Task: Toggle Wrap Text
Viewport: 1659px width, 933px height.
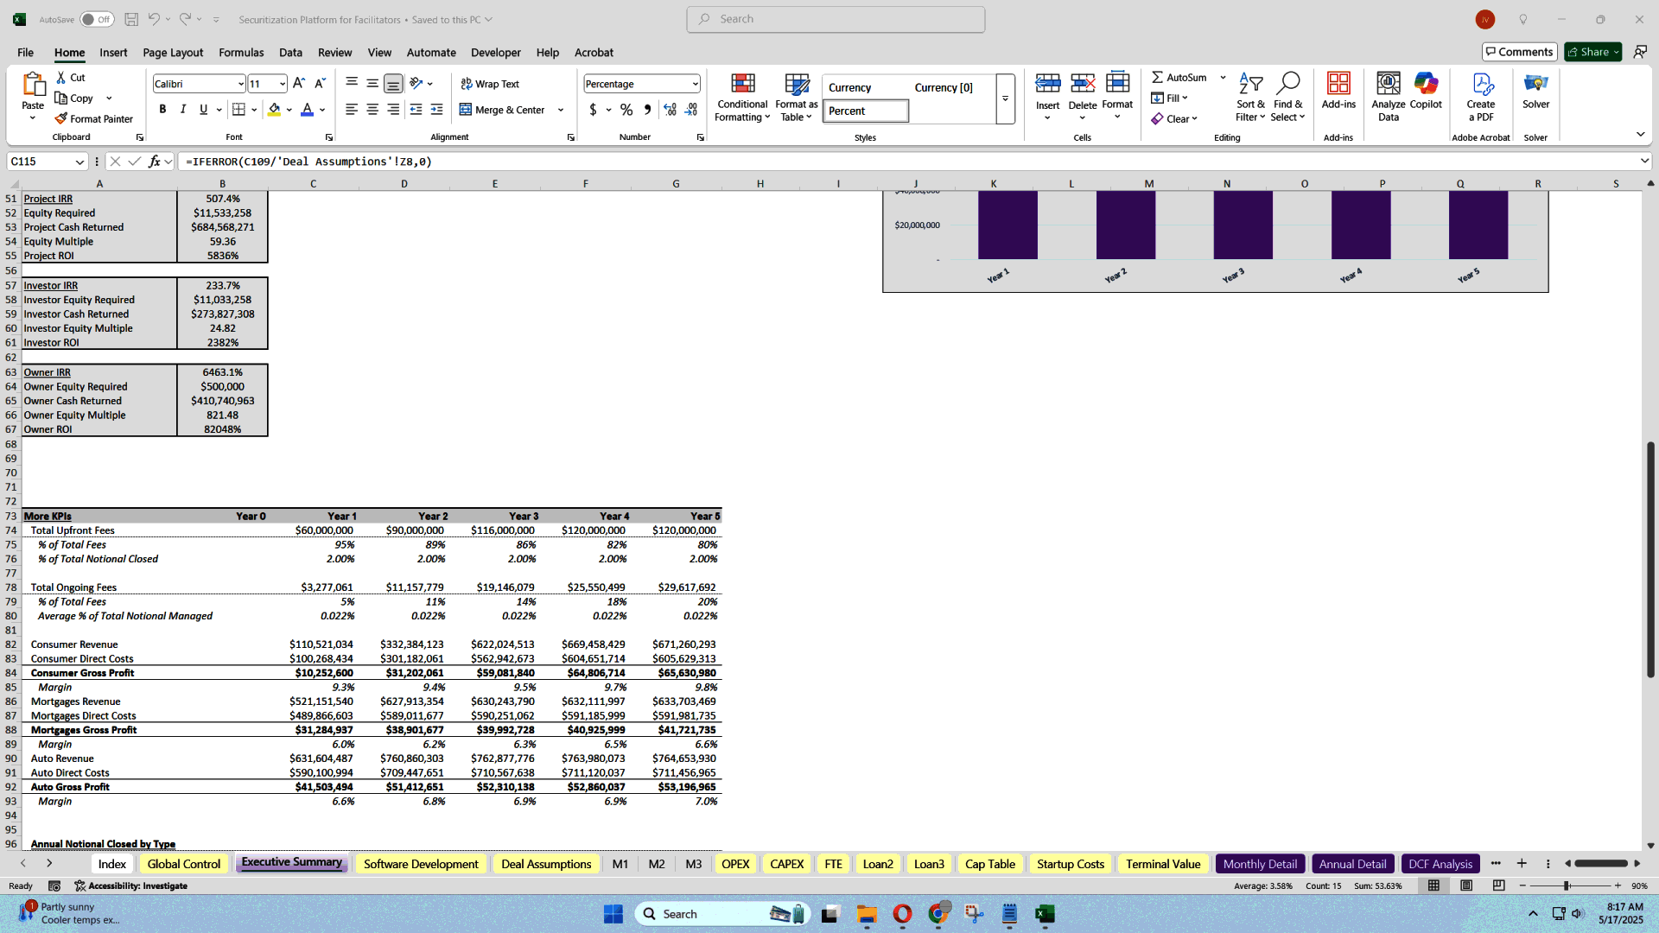Action: pyautogui.click(x=490, y=84)
